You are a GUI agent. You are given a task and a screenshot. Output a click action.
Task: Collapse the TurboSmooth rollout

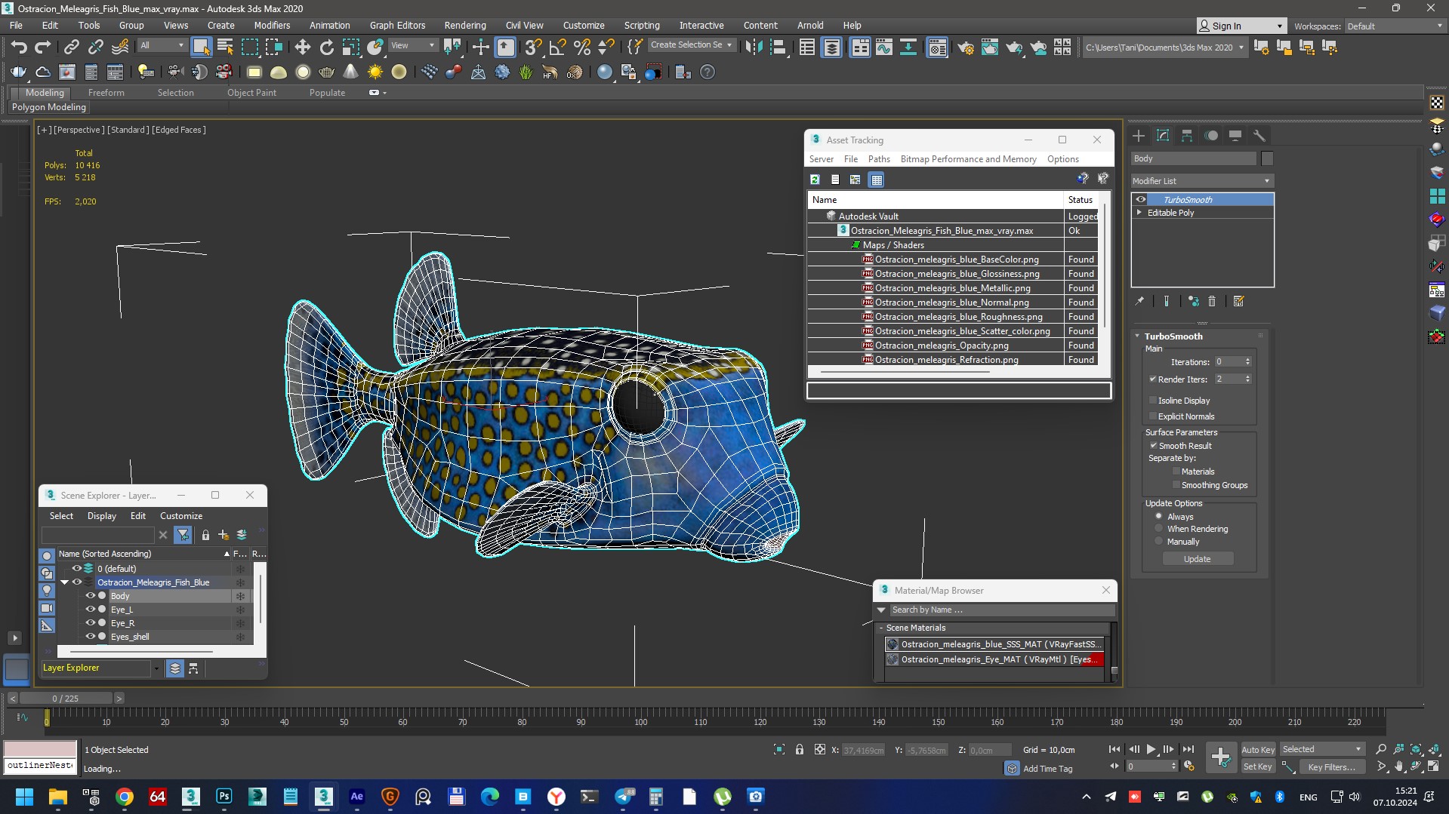pyautogui.click(x=1137, y=336)
